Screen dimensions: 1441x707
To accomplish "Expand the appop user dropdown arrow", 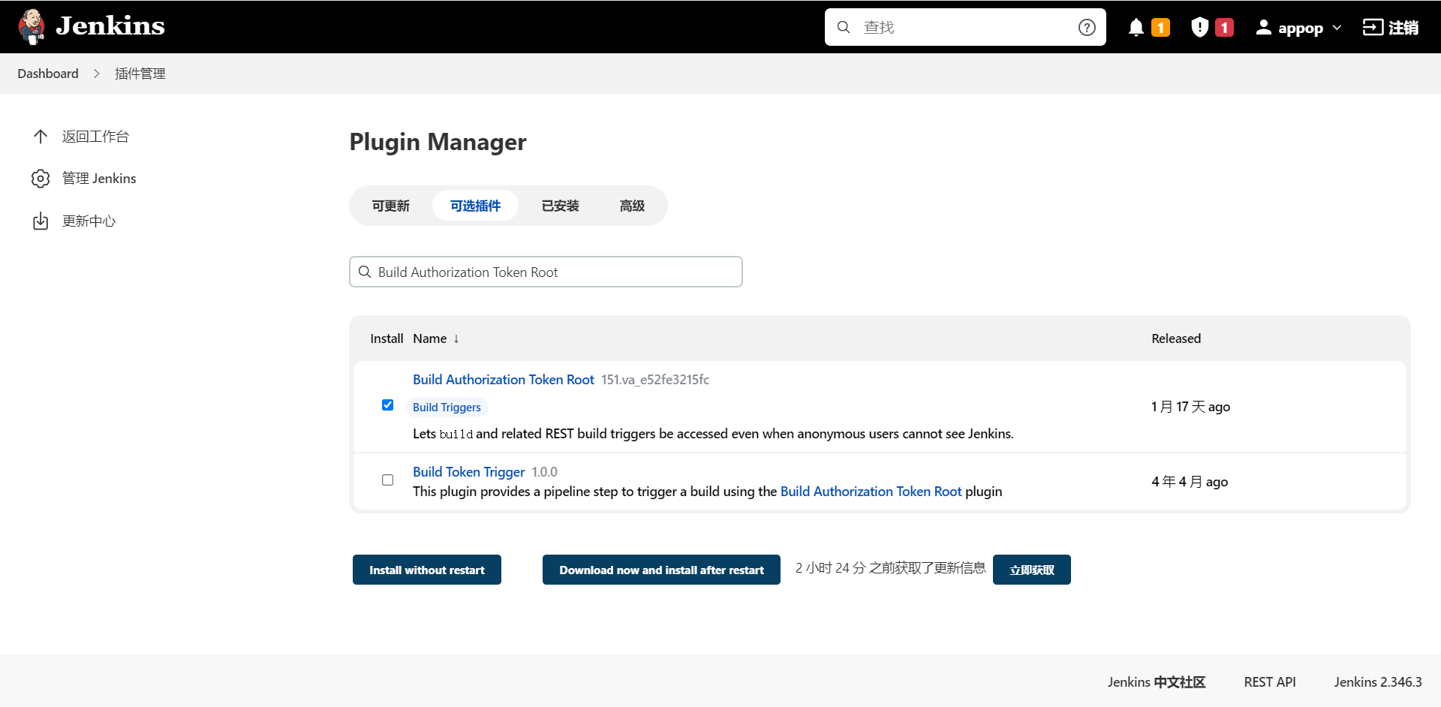I will coord(1337,28).
